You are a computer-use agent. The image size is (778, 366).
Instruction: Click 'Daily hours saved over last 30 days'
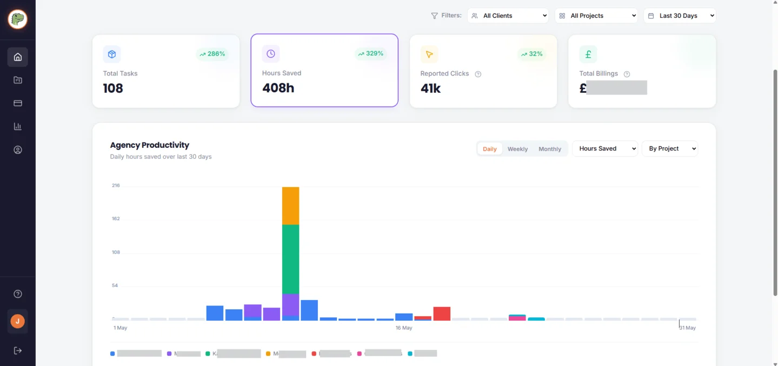tap(161, 157)
